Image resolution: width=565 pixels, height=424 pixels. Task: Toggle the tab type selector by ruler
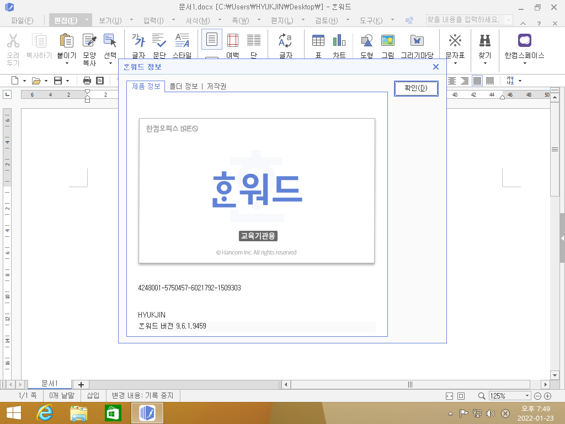[7, 94]
